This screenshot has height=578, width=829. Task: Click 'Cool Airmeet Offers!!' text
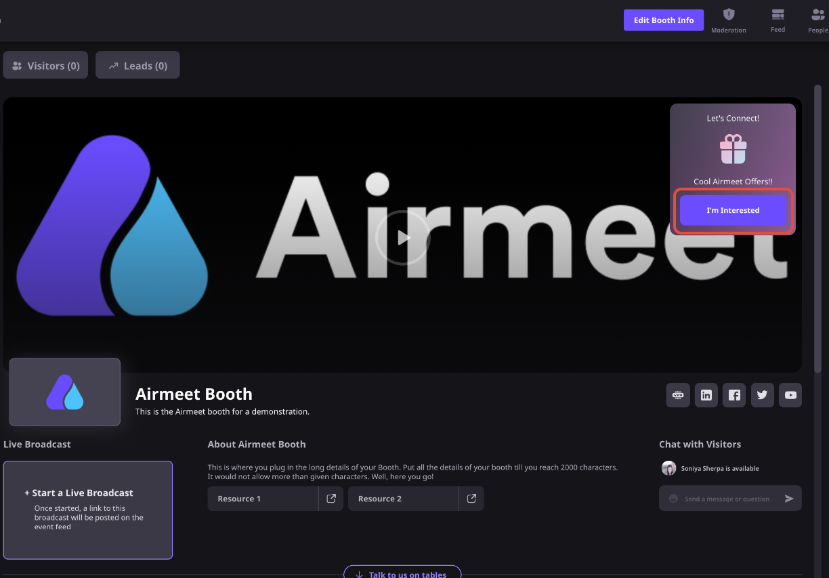click(x=733, y=182)
